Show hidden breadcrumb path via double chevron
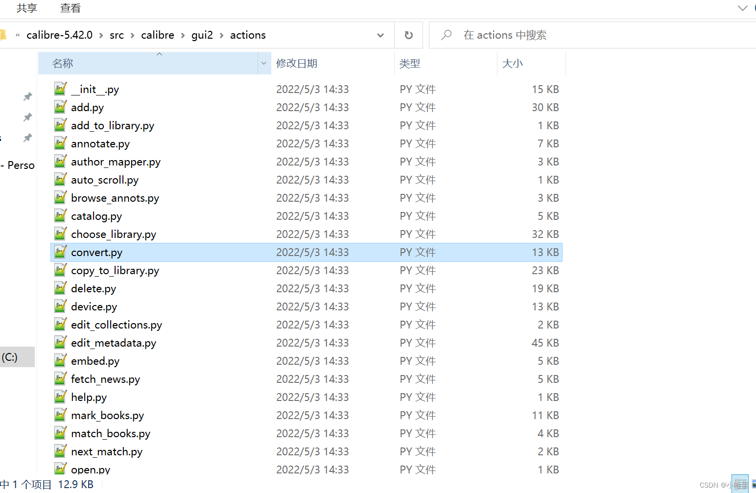Viewport: 756px width, 493px height. [18, 35]
